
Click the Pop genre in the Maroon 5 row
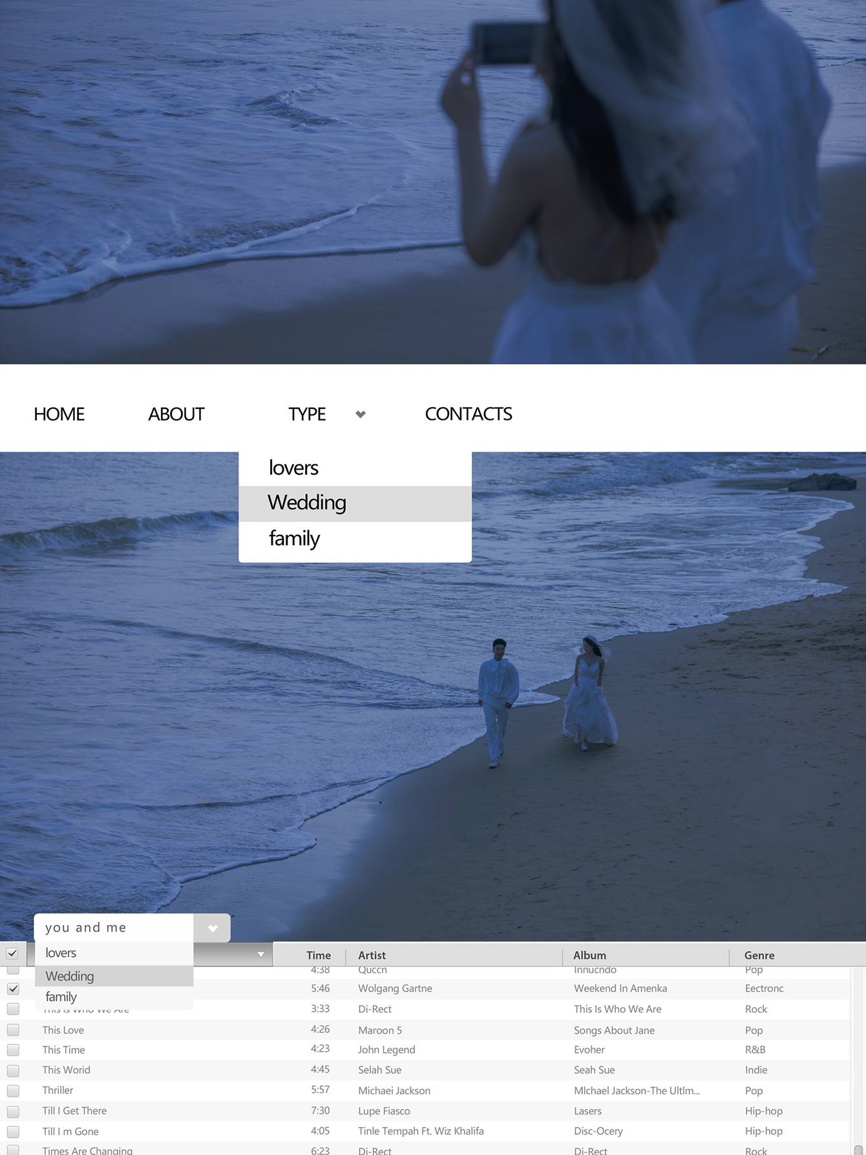point(754,1030)
